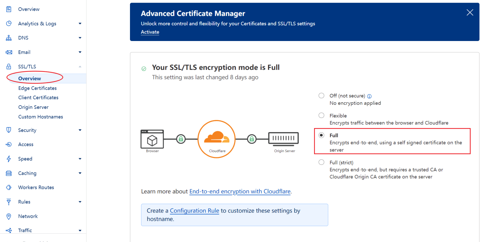The width and height of the screenshot is (482, 242).
Task: Click the Cloudflare cloud logo in diagram
Action: coord(217,137)
